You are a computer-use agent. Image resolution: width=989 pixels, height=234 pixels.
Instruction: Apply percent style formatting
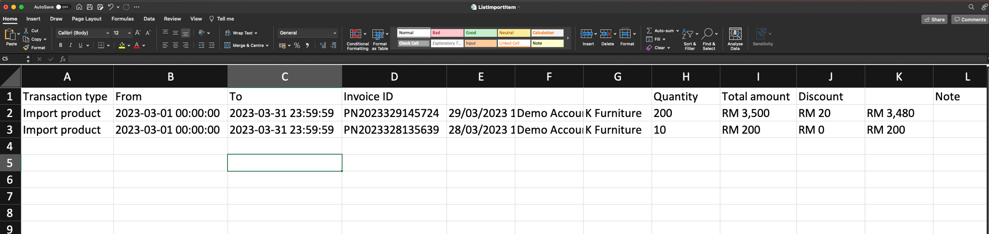(x=297, y=45)
